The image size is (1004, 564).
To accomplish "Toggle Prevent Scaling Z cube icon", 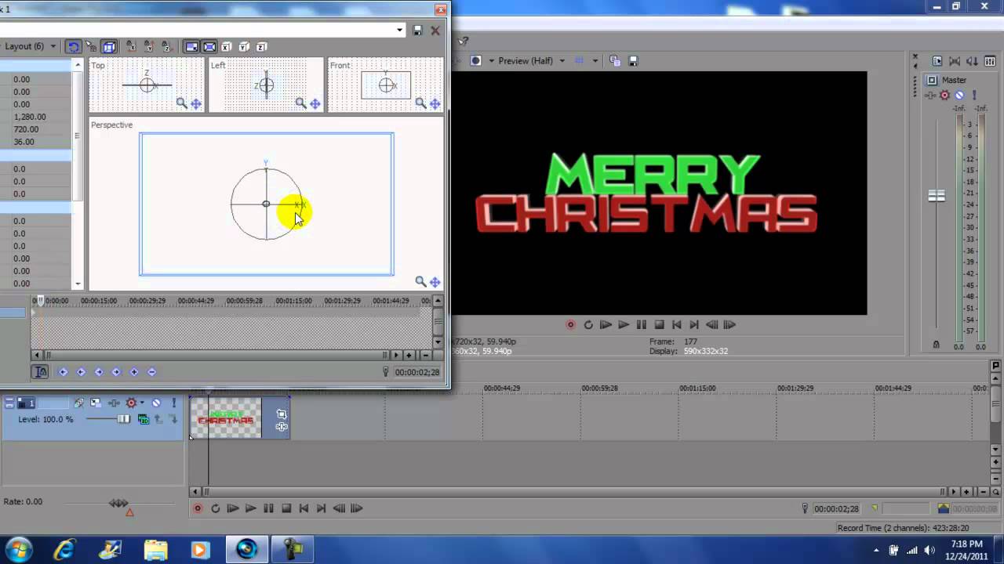I will point(261,47).
